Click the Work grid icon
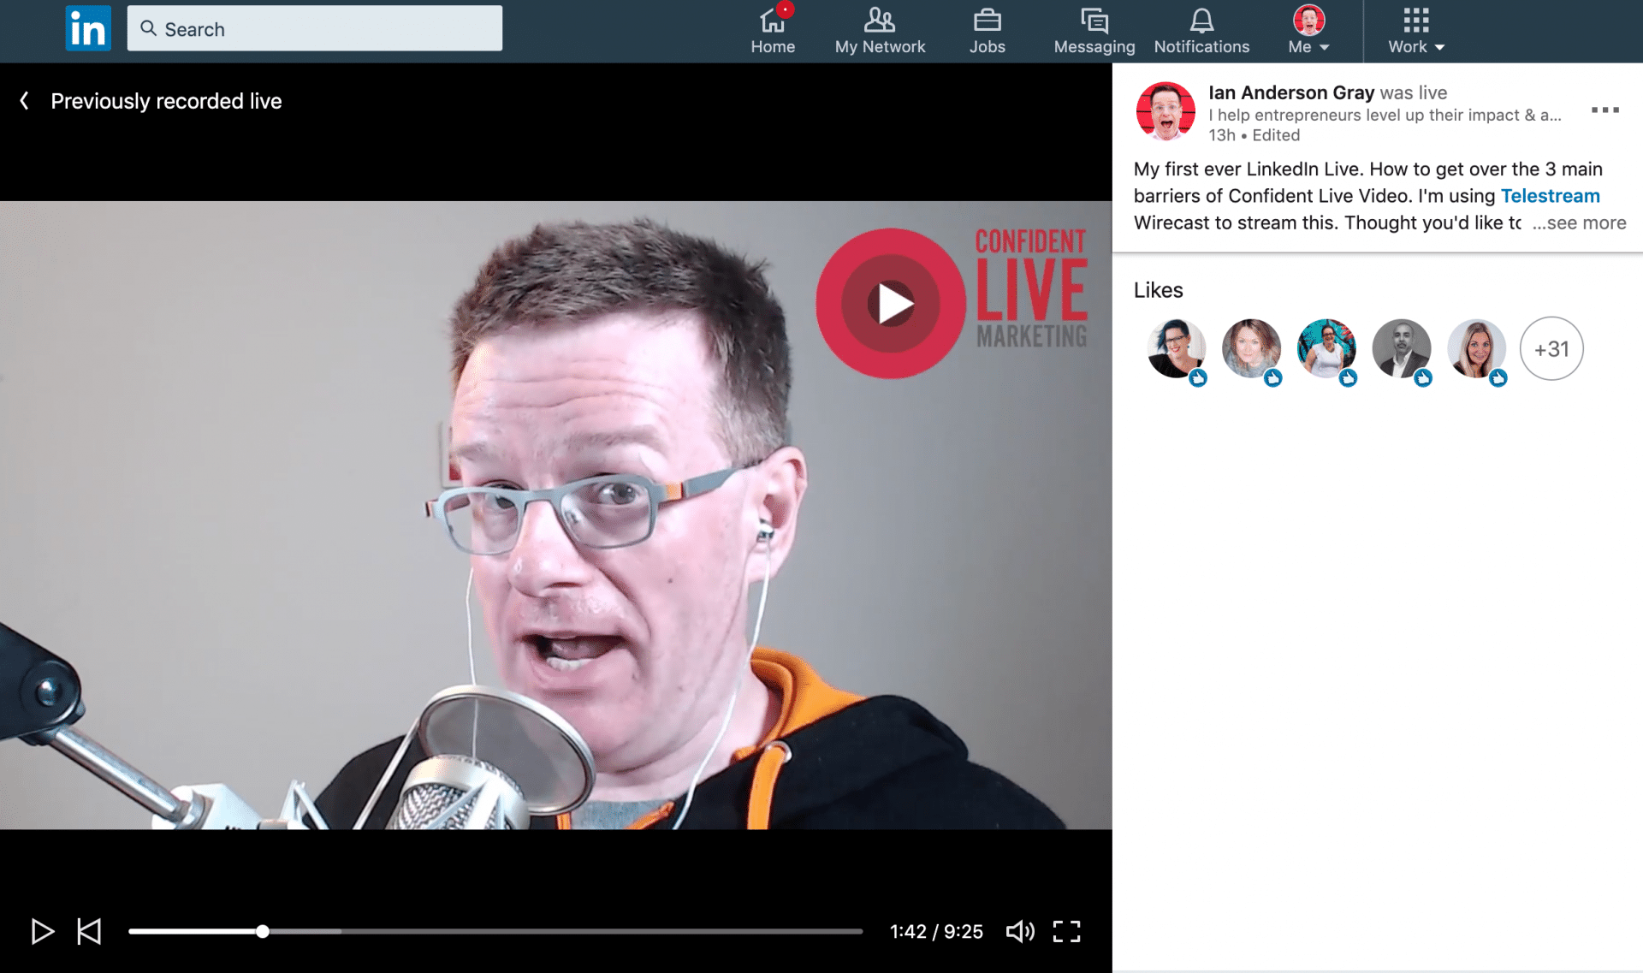 tap(1415, 19)
